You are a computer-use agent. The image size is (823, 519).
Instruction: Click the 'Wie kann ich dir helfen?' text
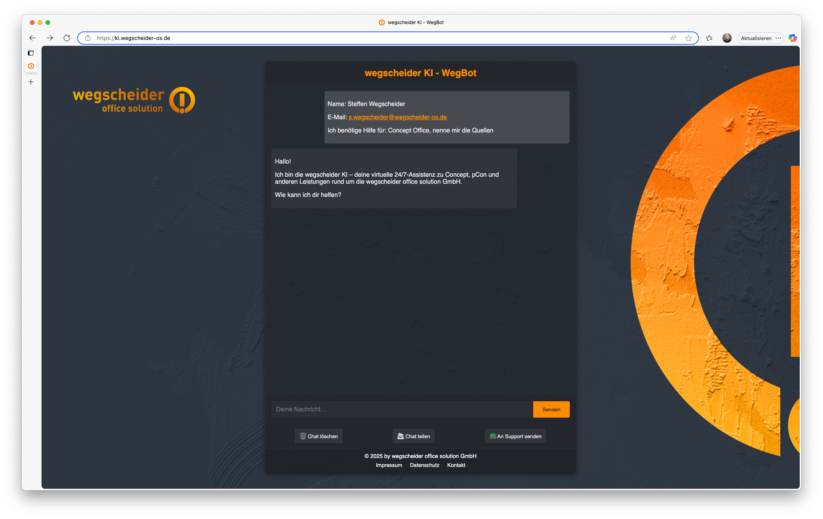308,195
